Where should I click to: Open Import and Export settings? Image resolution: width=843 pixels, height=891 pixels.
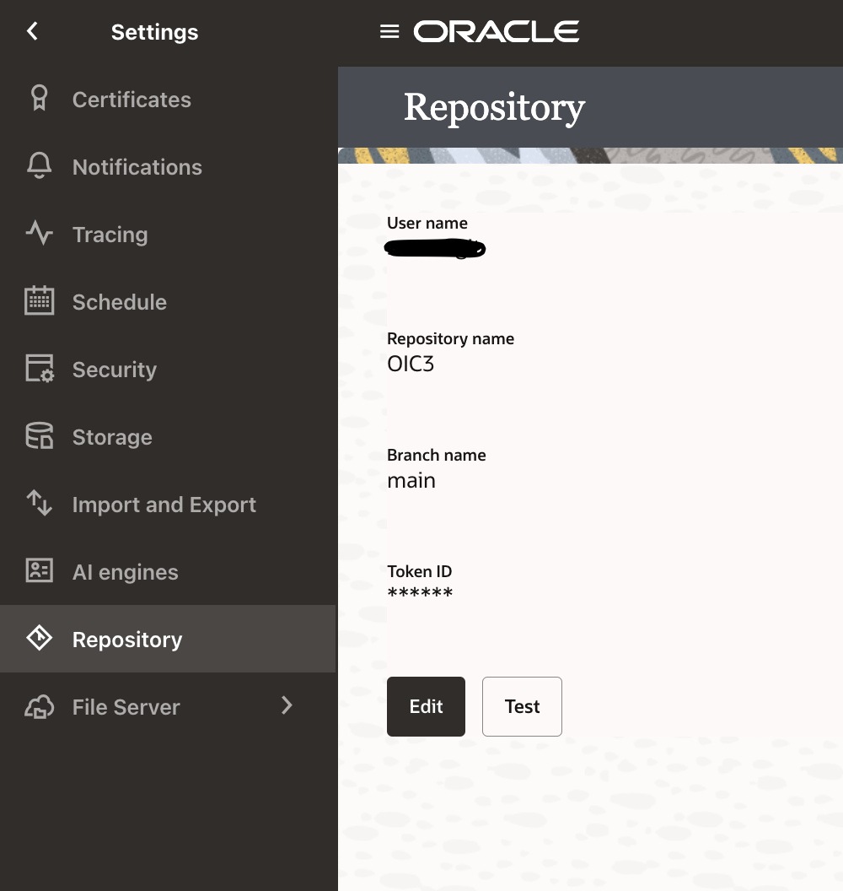(x=168, y=505)
